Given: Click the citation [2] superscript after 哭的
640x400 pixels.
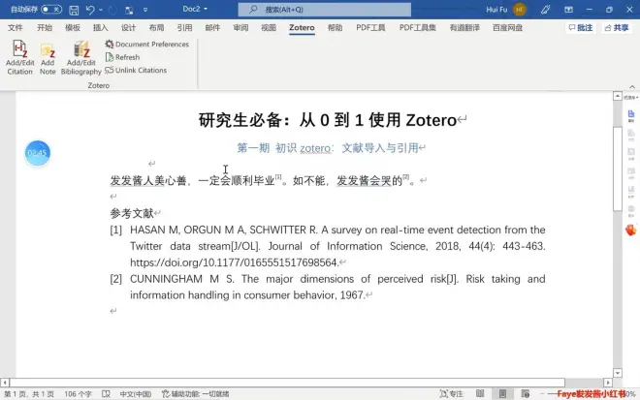Looking at the screenshot, I should coord(405,176).
